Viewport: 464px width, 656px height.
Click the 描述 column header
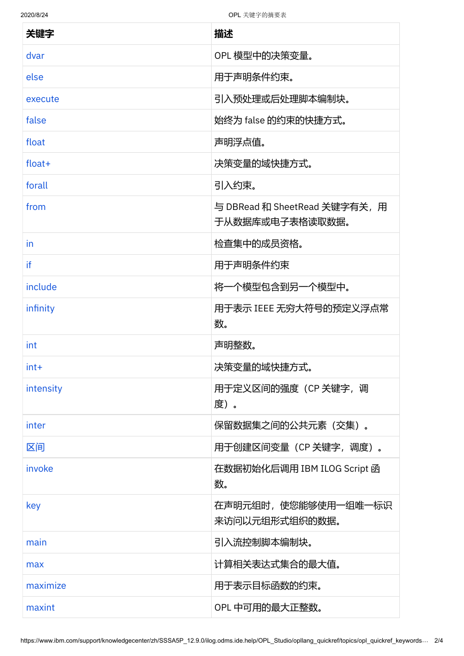pyautogui.click(x=223, y=34)
